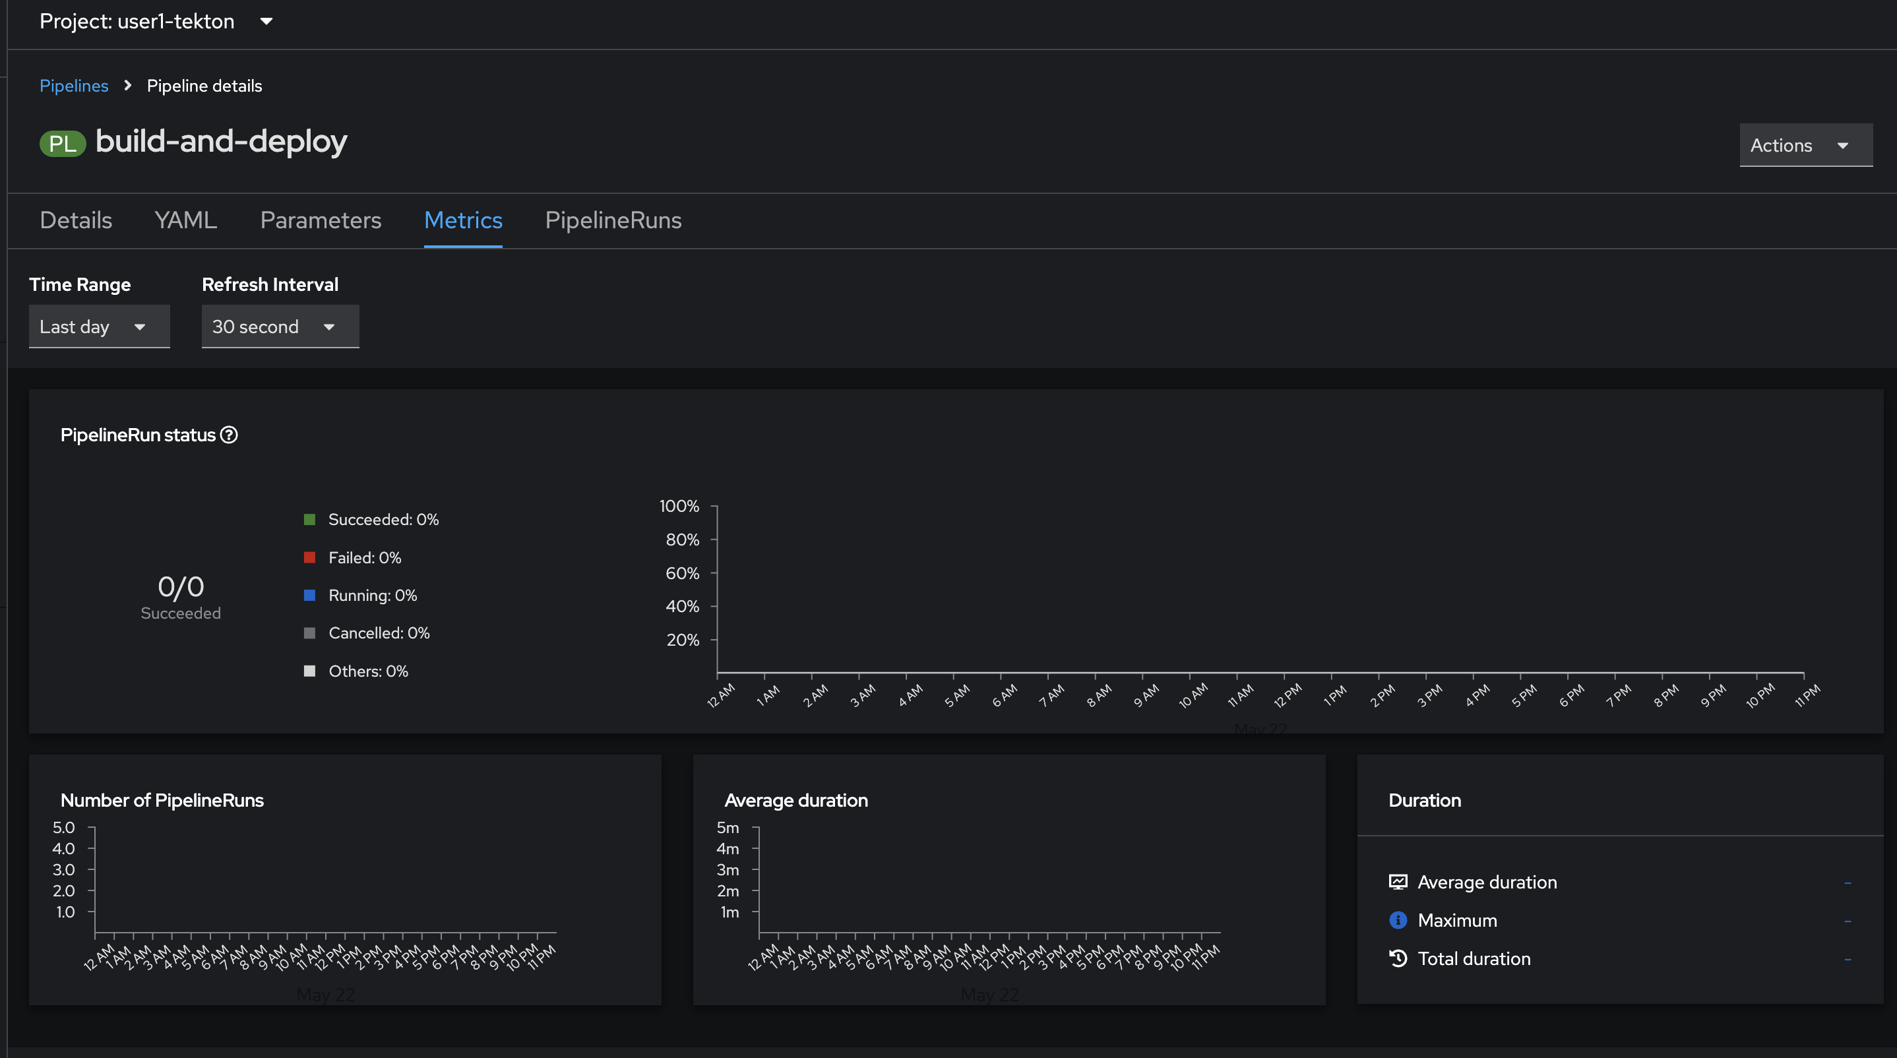1897x1058 pixels.
Task: Click the Total duration row label
Action: tap(1474, 958)
